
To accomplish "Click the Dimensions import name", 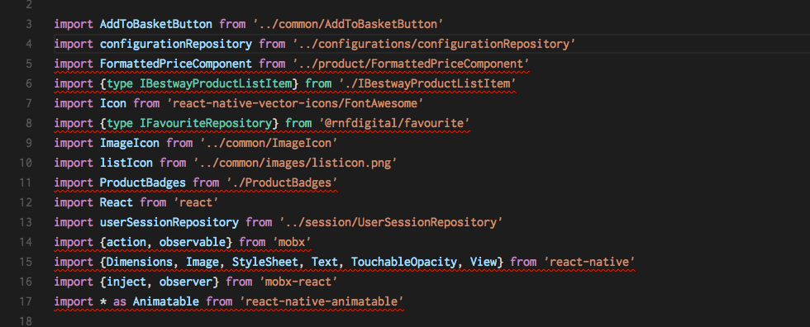I will [139, 262].
